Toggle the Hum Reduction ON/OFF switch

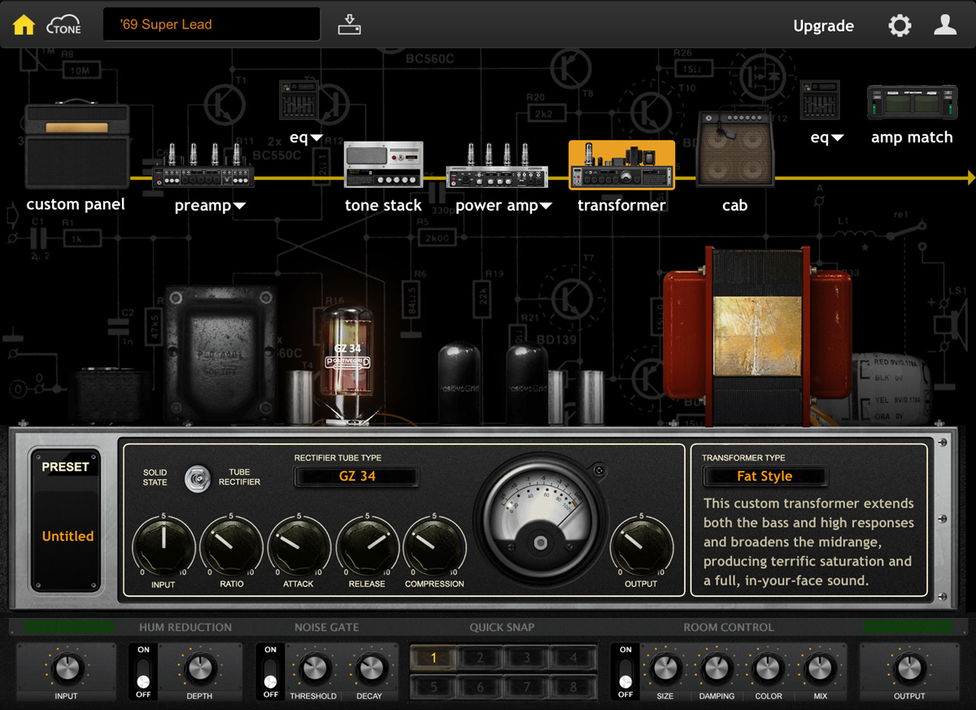click(x=144, y=671)
